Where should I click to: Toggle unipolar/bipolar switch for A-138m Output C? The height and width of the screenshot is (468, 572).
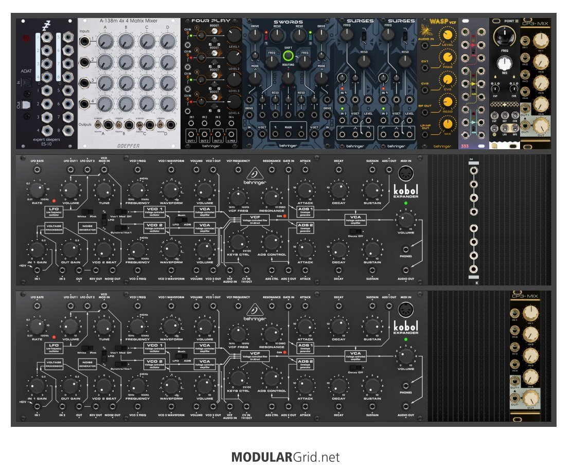click(140, 125)
